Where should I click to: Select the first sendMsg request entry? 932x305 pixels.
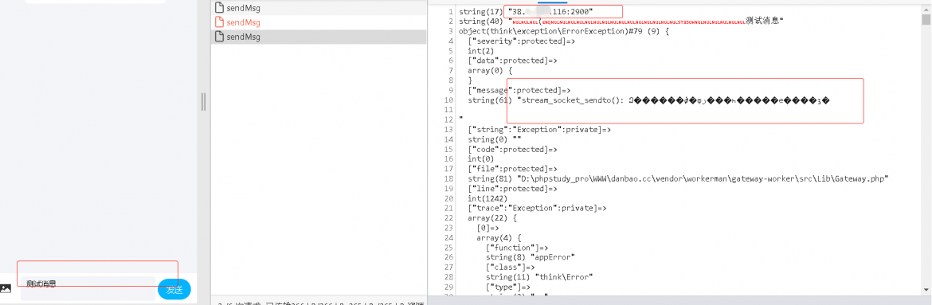pyautogui.click(x=319, y=8)
